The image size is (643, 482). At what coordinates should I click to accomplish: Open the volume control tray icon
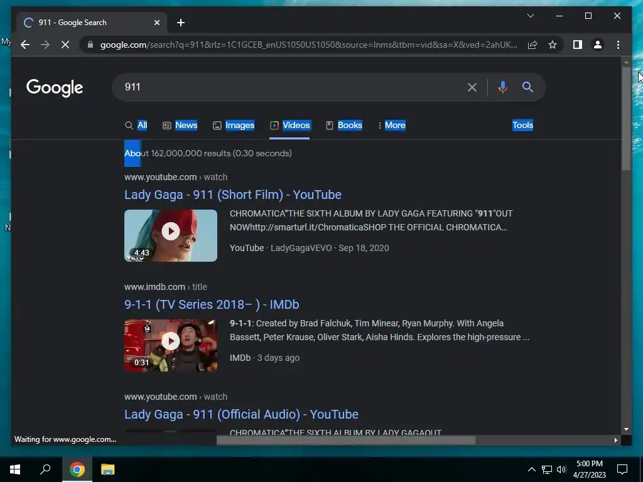pos(561,469)
